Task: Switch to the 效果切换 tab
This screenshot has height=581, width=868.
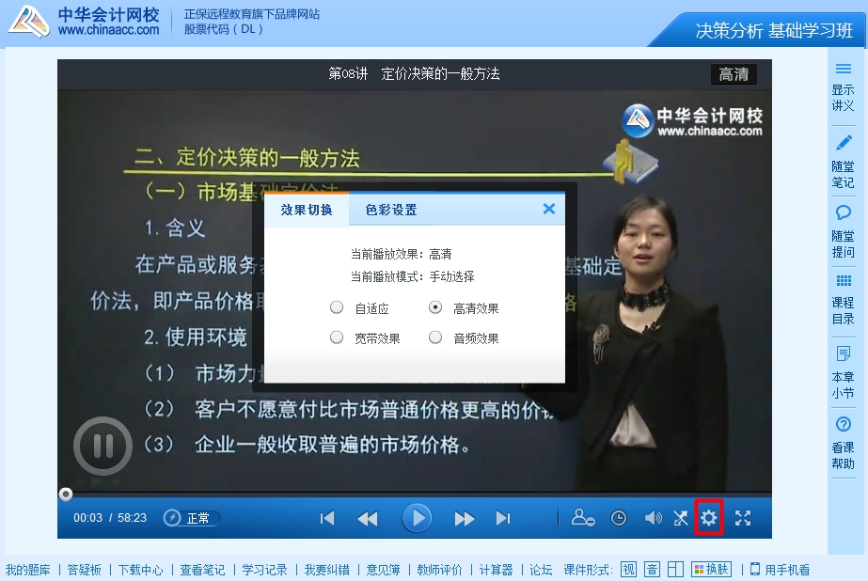Action: pos(307,210)
